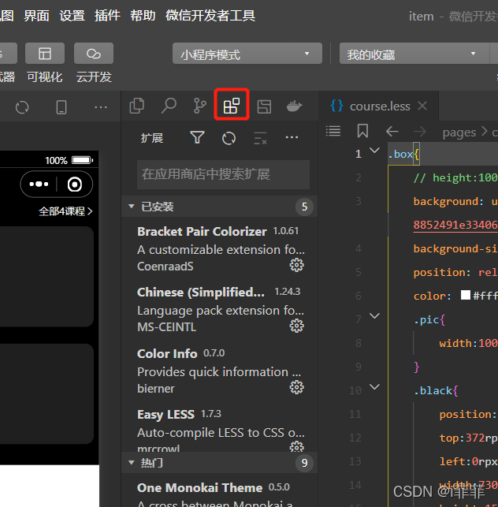Manage Chinese language pack gear
This screenshot has height=507, width=498.
coord(296,326)
